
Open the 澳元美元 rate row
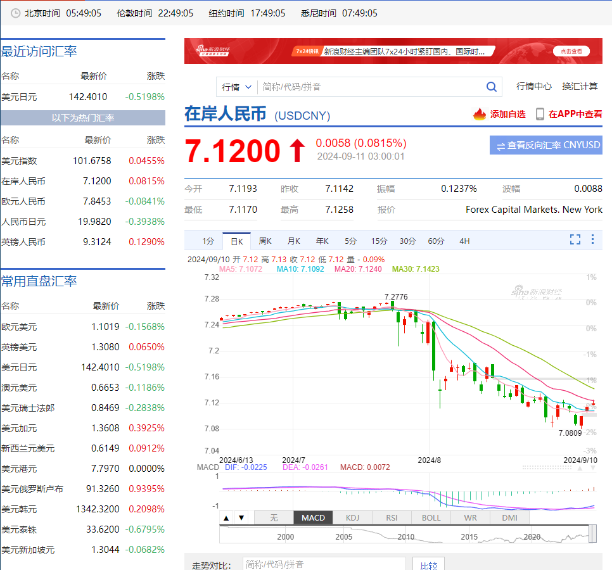point(83,388)
